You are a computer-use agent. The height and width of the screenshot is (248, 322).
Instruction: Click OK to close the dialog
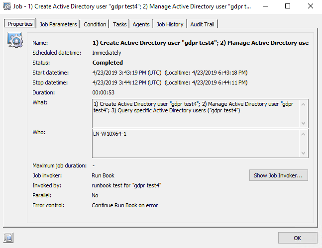(297, 238)
